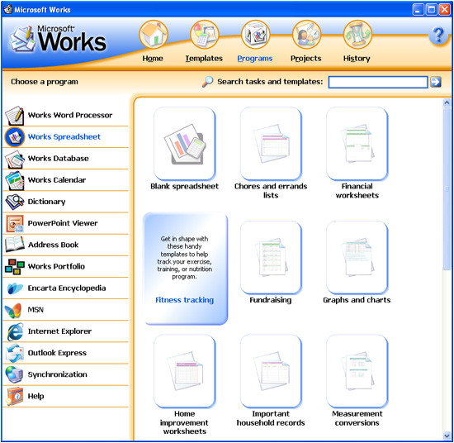This screenshot has height=443, width=454.
Task: Open Encarta Encyclopedia icon
Action: 15,288
